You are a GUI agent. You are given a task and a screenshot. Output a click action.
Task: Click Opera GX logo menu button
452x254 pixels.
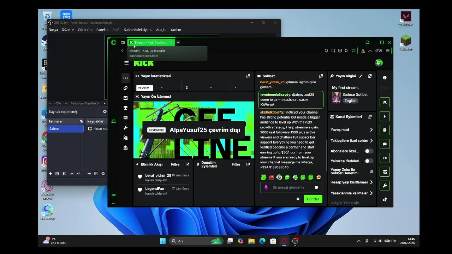114,42
